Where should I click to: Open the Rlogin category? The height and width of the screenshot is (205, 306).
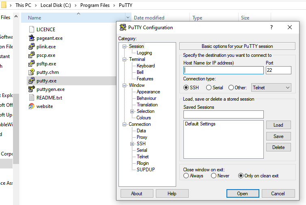(x=143, y=163)
